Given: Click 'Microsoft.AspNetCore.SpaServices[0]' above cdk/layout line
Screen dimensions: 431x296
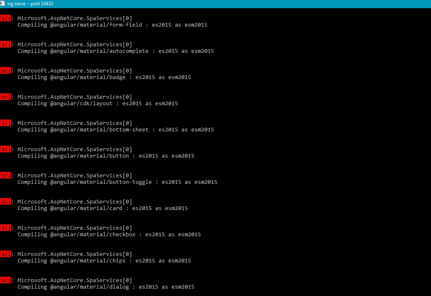Looking at the screenshot, I should coord(75,97).
